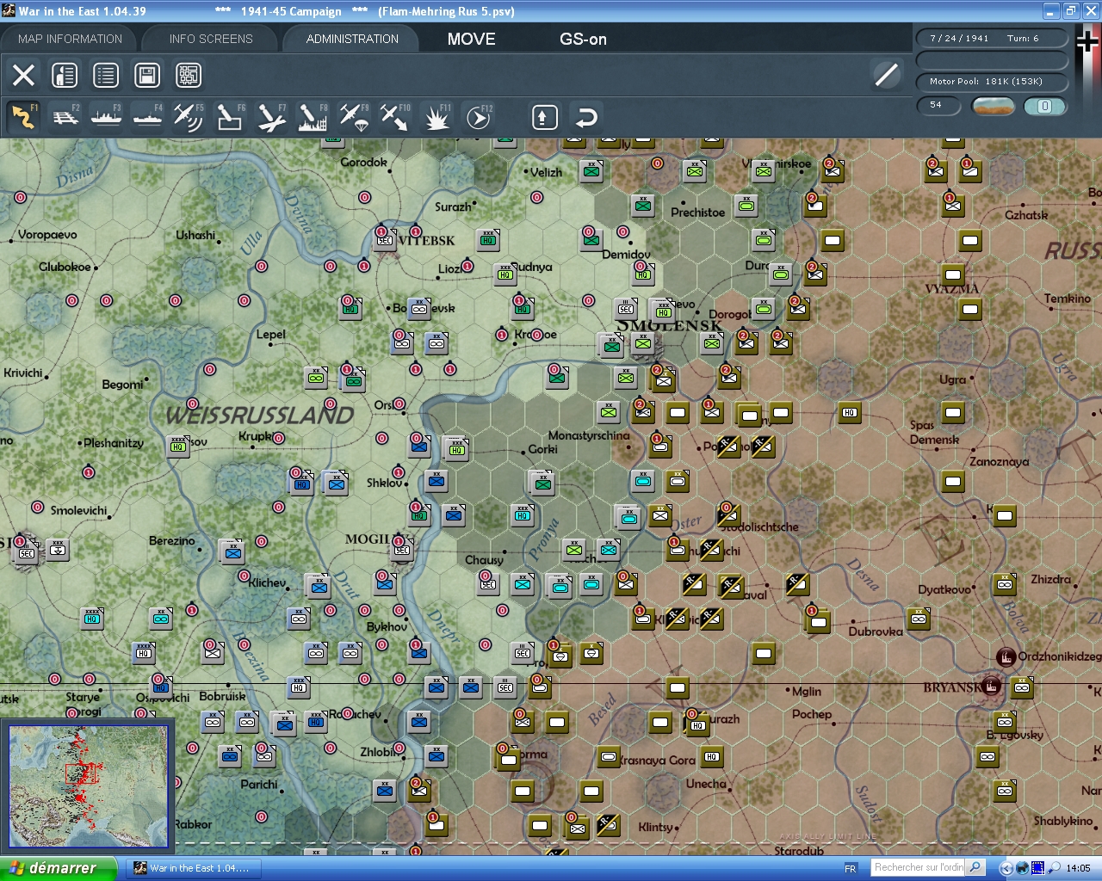Click the 14:05 system clock

[1078, 868]
